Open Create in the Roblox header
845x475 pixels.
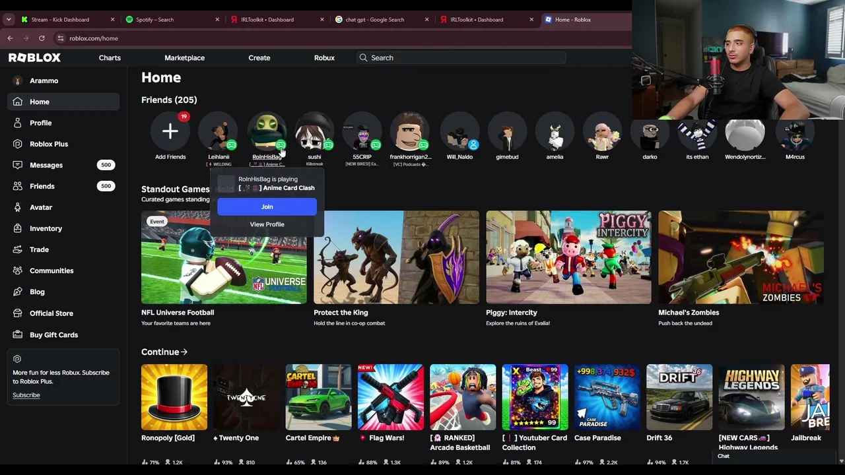point(259,58)
